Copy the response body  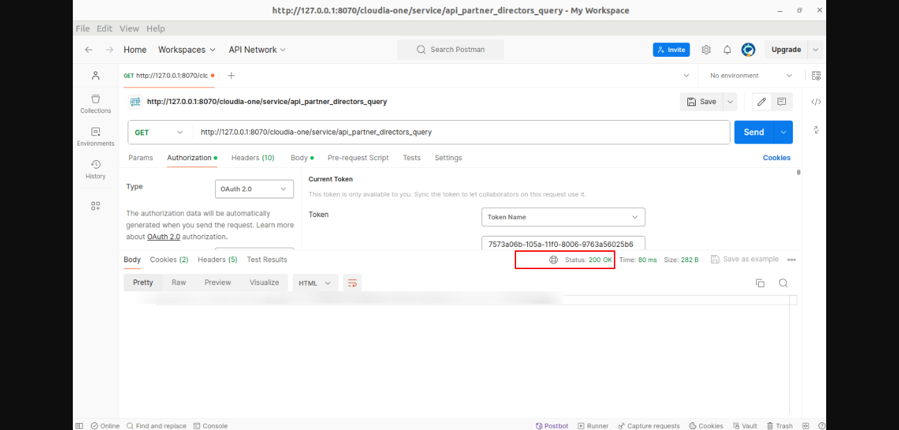pos(760,283)
